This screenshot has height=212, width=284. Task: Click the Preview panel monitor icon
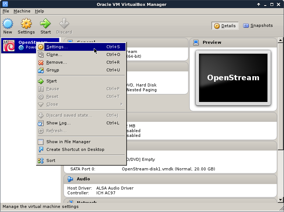coord(196,42)
